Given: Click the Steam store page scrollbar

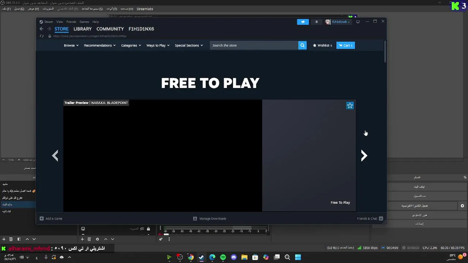Looking at the screenshot, I should point(385,52).
